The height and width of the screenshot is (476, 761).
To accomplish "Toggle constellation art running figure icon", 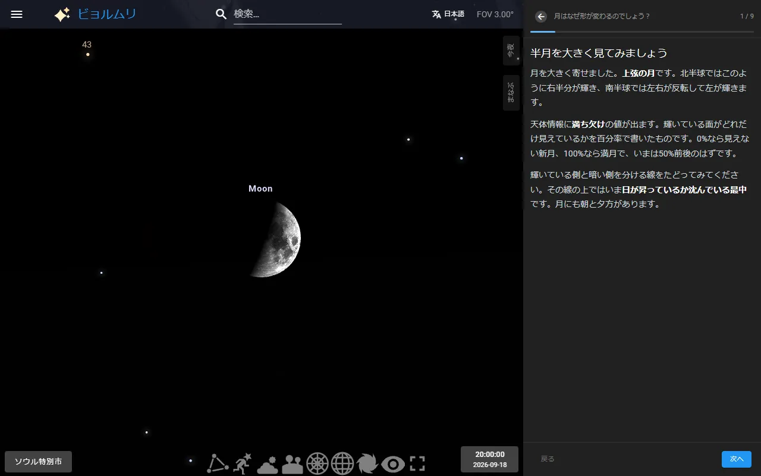I will coord(243,464).
